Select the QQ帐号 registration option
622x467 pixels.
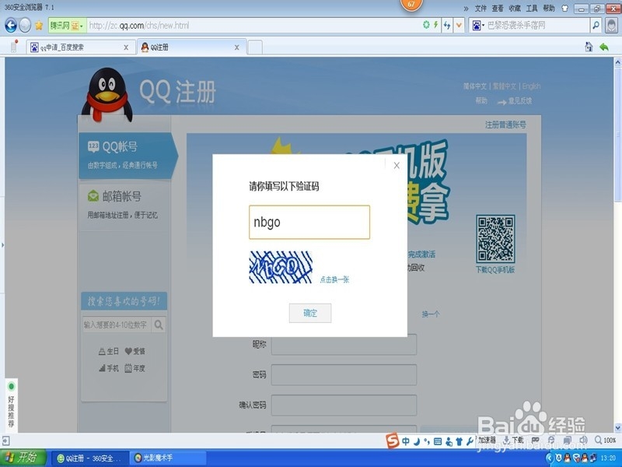point(126,155)
